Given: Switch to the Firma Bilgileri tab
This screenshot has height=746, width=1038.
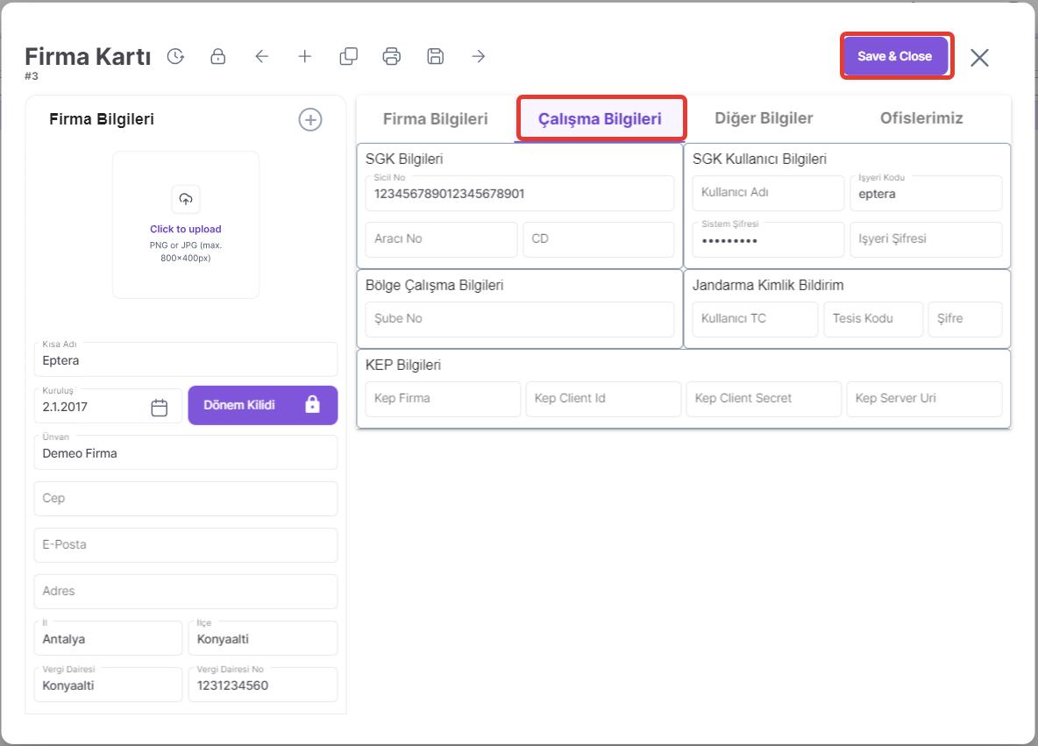Looking at the screenshot, I should coord(435,118).
